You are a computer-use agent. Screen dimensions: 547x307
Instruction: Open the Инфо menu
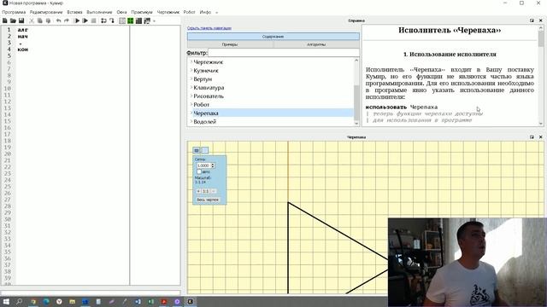point(205,12)
